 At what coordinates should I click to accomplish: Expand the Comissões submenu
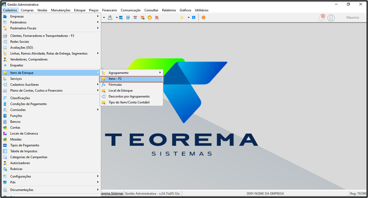(x=98, y=110)
